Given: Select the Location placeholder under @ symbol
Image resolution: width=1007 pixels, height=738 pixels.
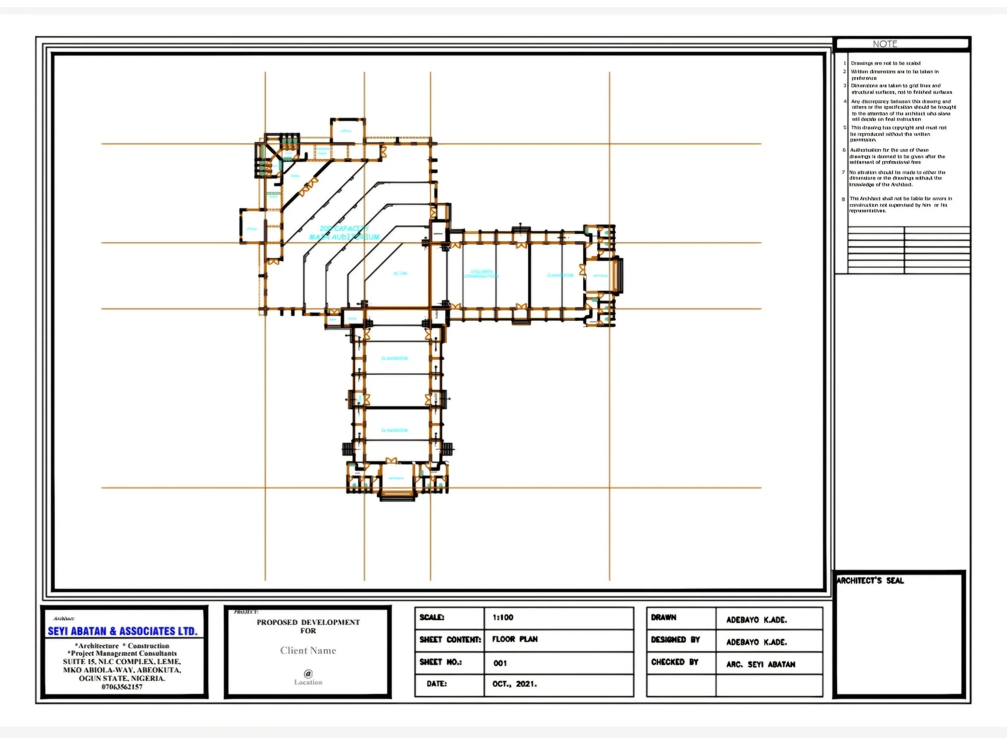Looking at the screenshot, I should (x=308, y=682).
